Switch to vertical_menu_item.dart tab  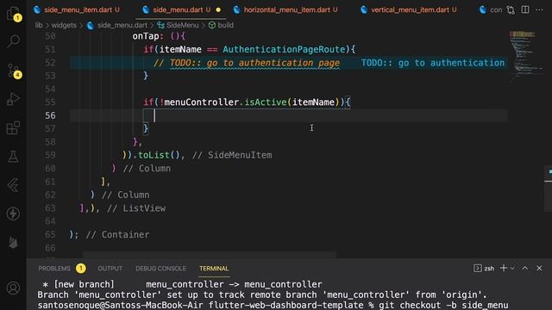point(409,9)
